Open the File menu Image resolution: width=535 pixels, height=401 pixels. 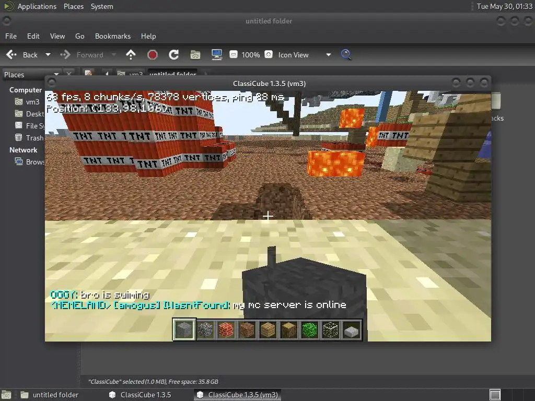pos(11,36)
